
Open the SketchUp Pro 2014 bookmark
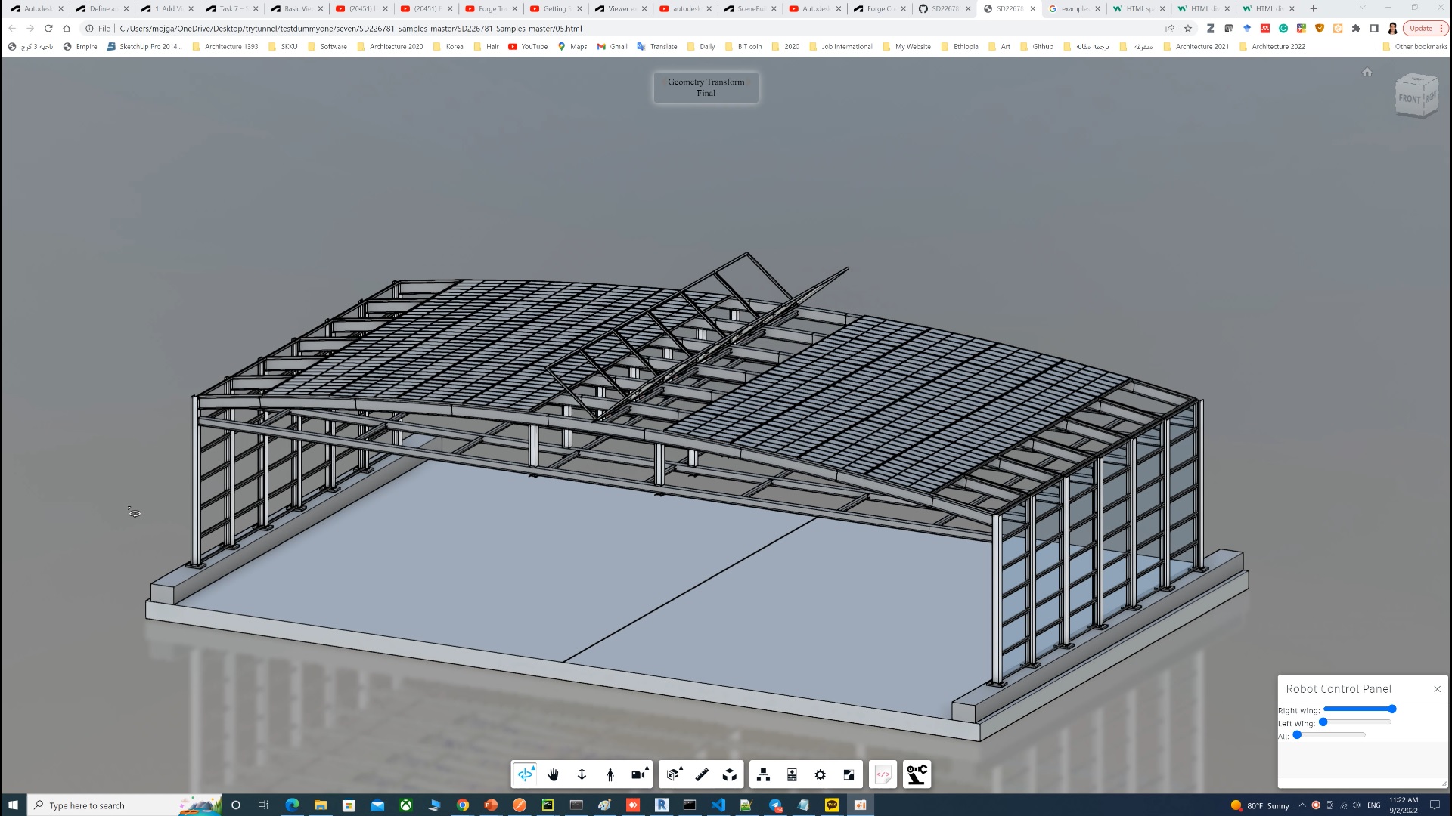pos(144,47)
